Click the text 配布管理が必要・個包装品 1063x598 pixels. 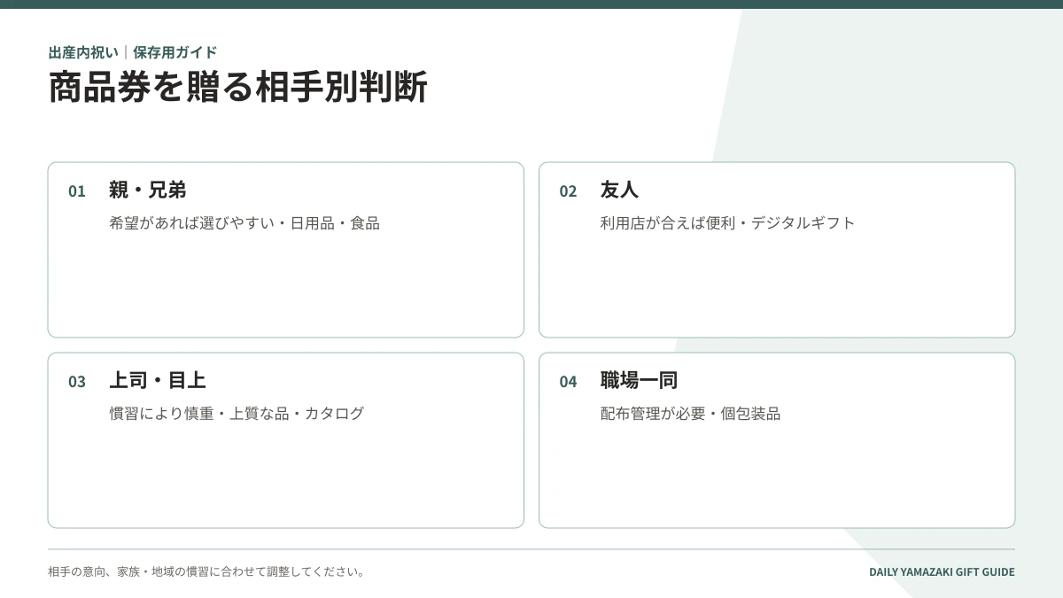[690, 414]
